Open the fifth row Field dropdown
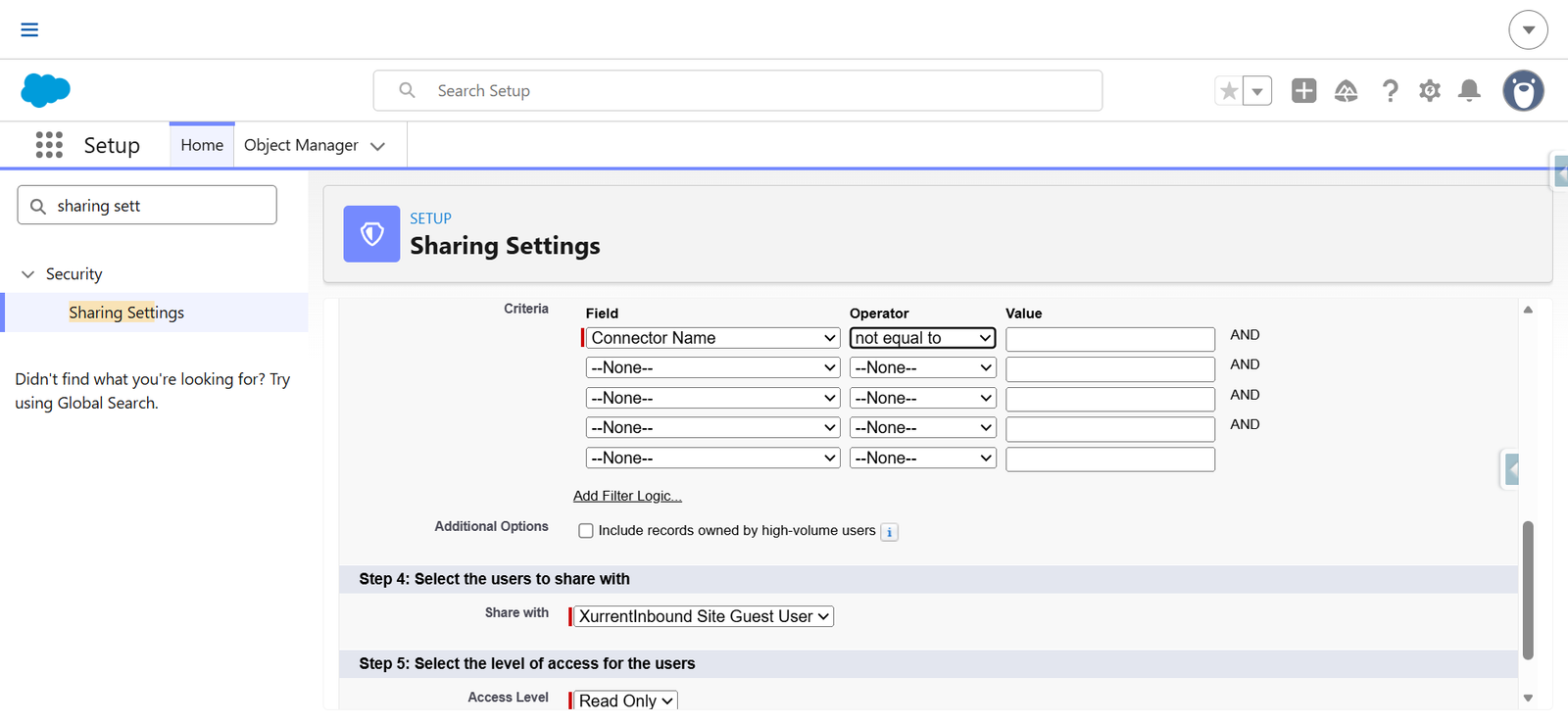The image size is (1568, 725). (x=712, y=458)
